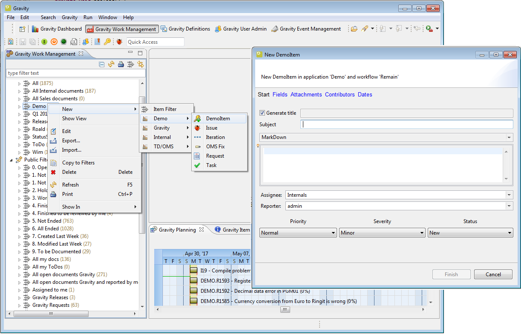Viewport: 521px width, 334px height.
Task: Select Export... in the context menu
Action: pyautogui.click(x=71, y=141)
